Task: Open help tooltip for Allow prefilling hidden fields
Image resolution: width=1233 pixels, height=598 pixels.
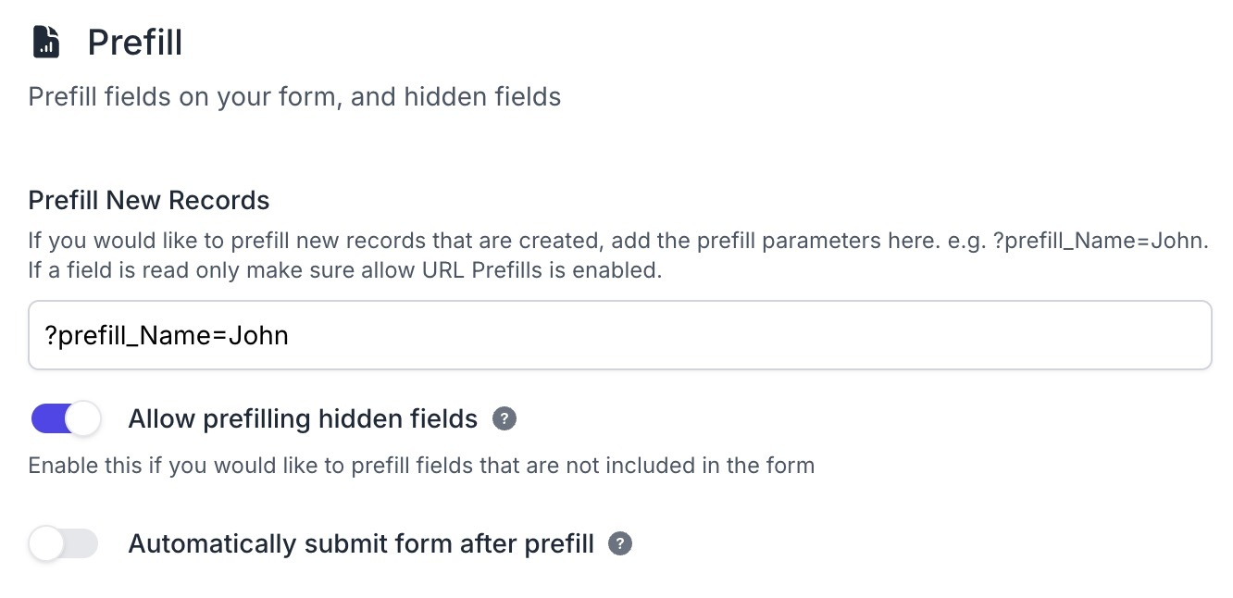Action: tap(504, 419)
